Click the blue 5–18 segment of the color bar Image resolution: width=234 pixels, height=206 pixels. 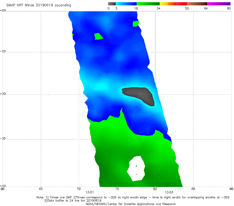[126, 4]
